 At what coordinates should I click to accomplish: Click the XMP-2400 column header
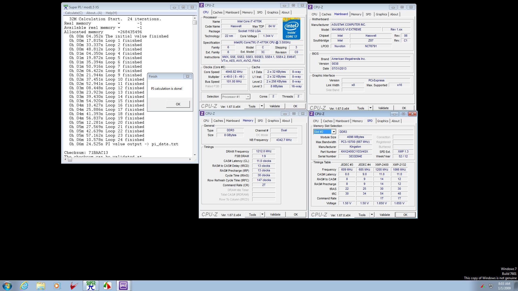381,165
